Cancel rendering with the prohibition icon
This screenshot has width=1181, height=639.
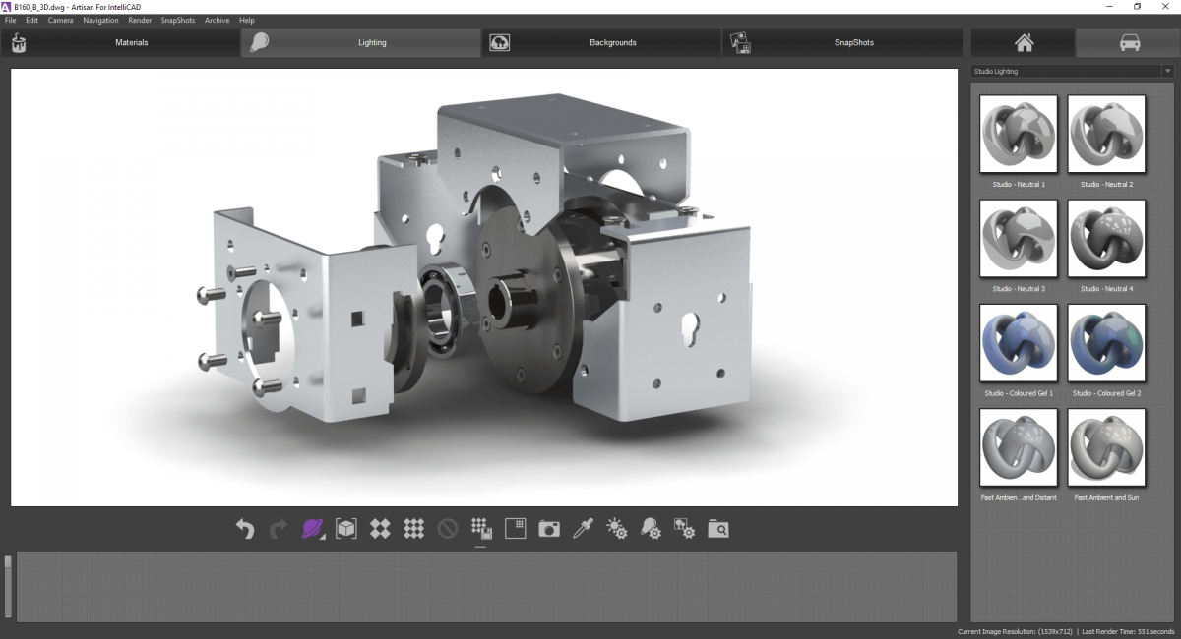coord(448,528)
